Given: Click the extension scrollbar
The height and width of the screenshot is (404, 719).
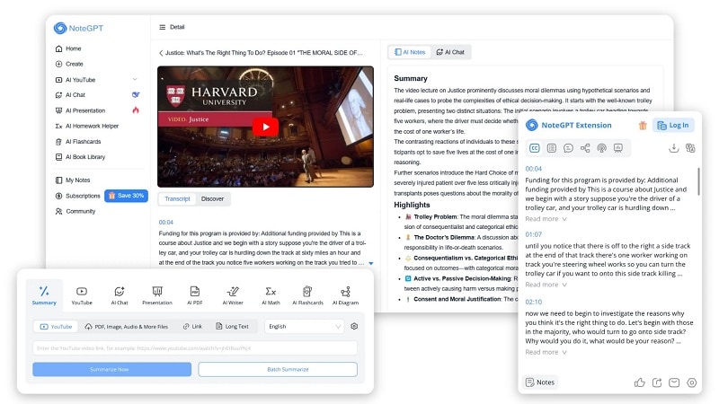Looking at the screenshot, I should pos(699,181).
